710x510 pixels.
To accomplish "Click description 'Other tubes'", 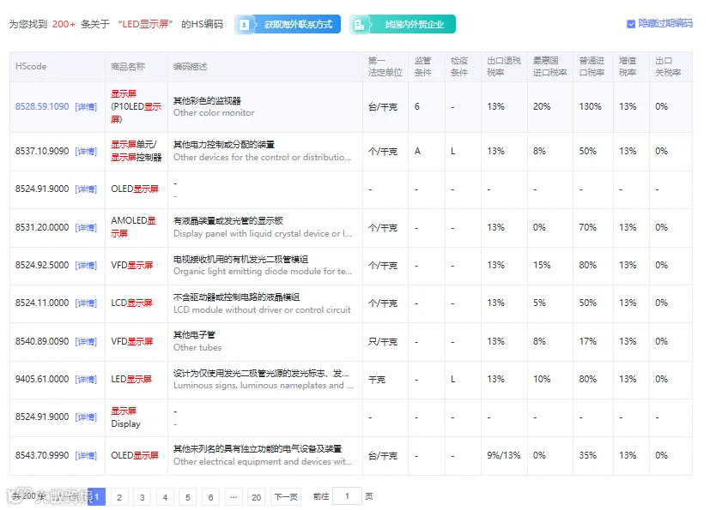I will [197, 348].
